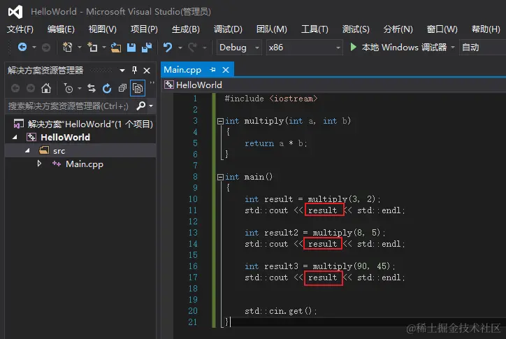Save all files with double-disk icon
506x339 pixels.
pos(147,48)
